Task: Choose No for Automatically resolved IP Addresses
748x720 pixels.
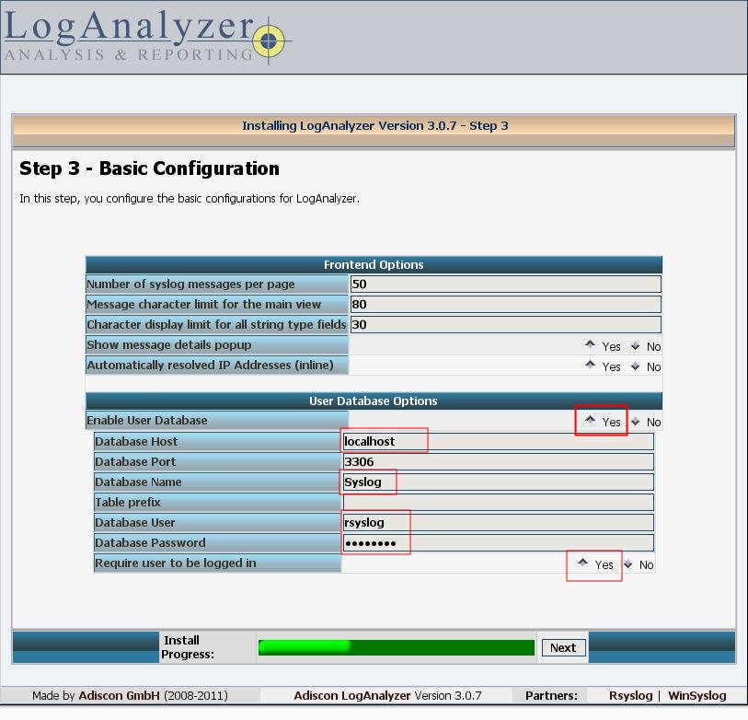Action: pos(635,366)
